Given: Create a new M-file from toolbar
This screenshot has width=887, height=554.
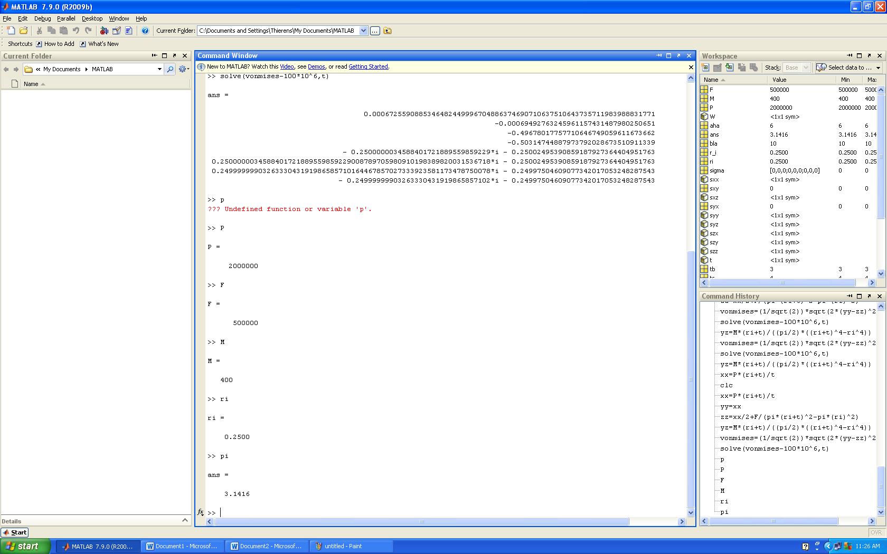Looking at the screenshot, I should (x=11, y=31).
